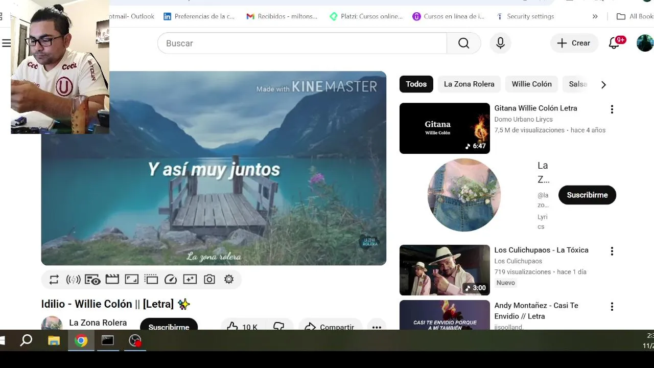This screenshot has width=654, height=368.
Task: Click 'Andy Montañez - Casi Te Envidio // Letra' title
Action: click(x=536, y=311)
